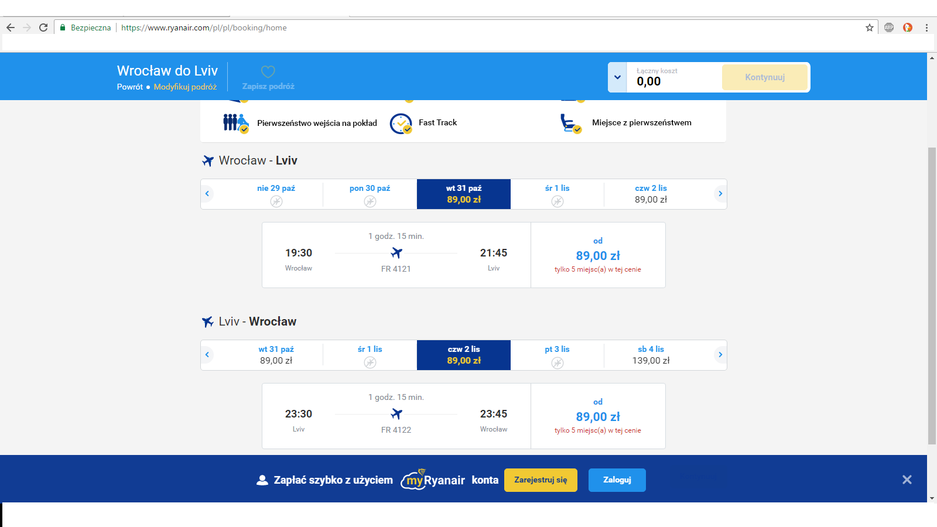Expand total cost dropdown chevron
Image resolution: width=937 pixels, height=527 pixels.
click(x=617, y=77)
